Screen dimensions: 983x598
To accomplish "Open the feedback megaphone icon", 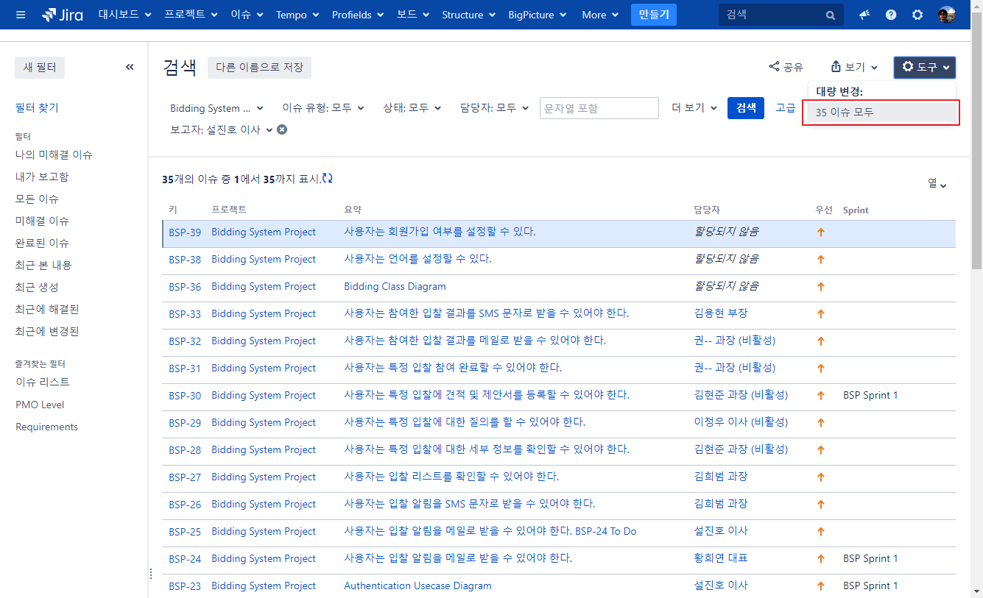I will (864, 15).
